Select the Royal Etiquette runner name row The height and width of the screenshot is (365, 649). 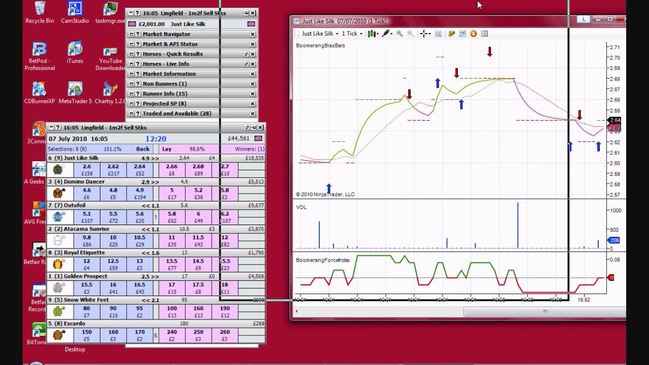click(156, 252)
